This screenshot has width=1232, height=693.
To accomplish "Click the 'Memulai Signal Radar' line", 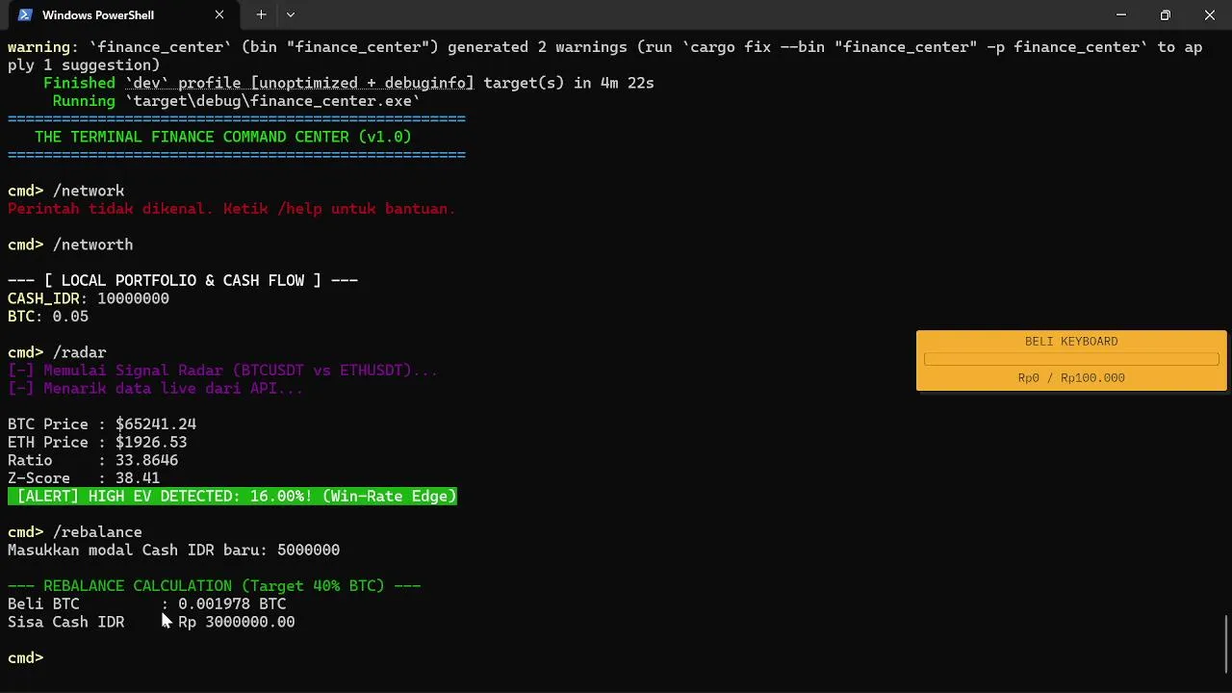I will pos(222,371).
